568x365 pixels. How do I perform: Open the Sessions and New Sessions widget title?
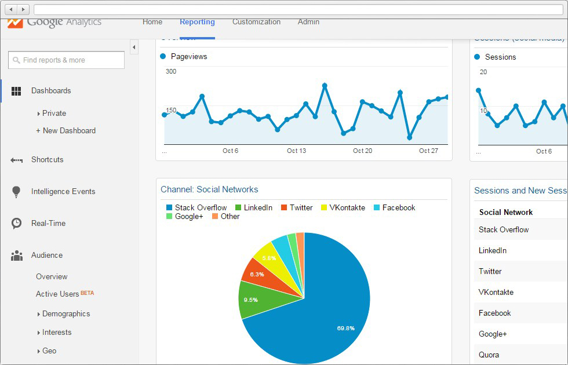point(520,191)
